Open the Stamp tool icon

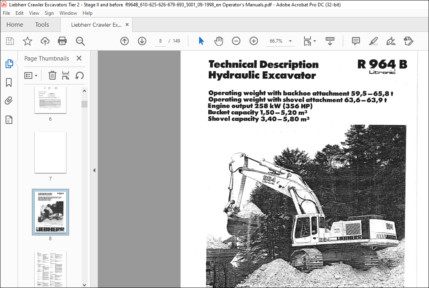pyautogui.click(x=408, y=41)
